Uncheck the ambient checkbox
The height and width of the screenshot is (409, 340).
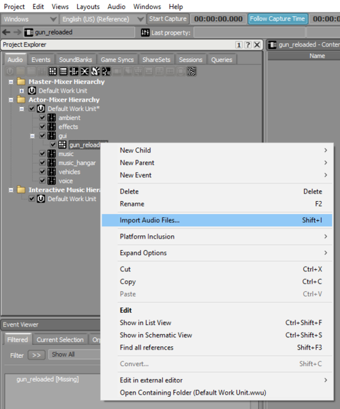click(x=42, y=118)
